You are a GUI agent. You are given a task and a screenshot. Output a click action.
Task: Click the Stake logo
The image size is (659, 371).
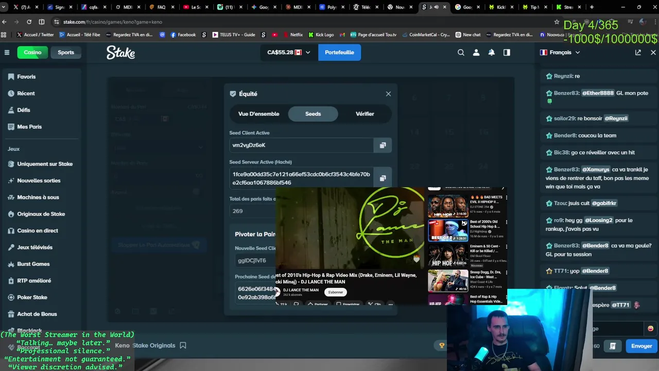(121, 52)
